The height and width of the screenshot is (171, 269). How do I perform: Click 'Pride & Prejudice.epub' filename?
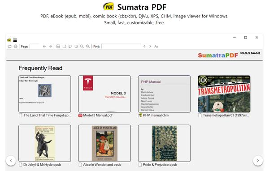point(160,165)
